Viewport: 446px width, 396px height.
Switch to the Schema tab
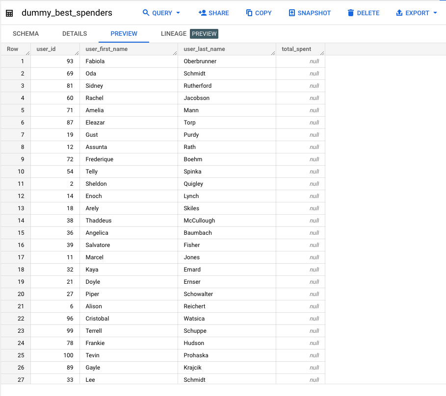point(26,34)
